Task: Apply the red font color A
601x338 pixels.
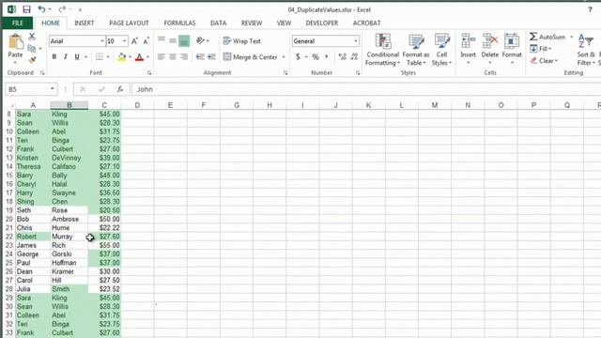Action: pyautogui.click(x=140, y=57)
